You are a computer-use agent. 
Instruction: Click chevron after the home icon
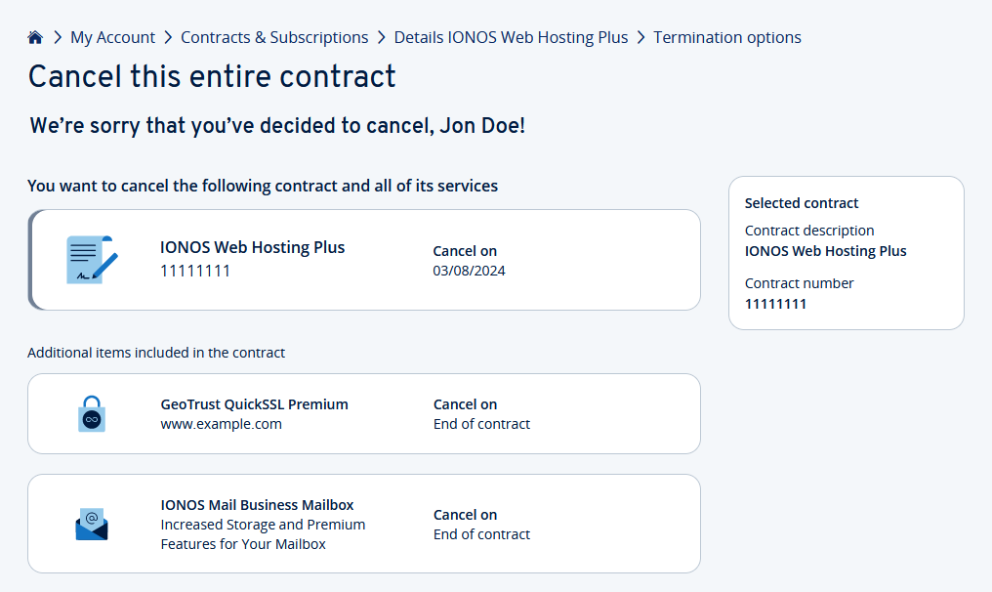tap(58, 37)
